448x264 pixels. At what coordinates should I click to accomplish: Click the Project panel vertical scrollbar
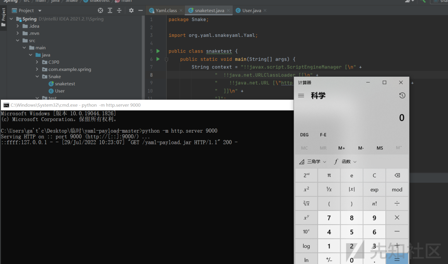tap(143, 57)
